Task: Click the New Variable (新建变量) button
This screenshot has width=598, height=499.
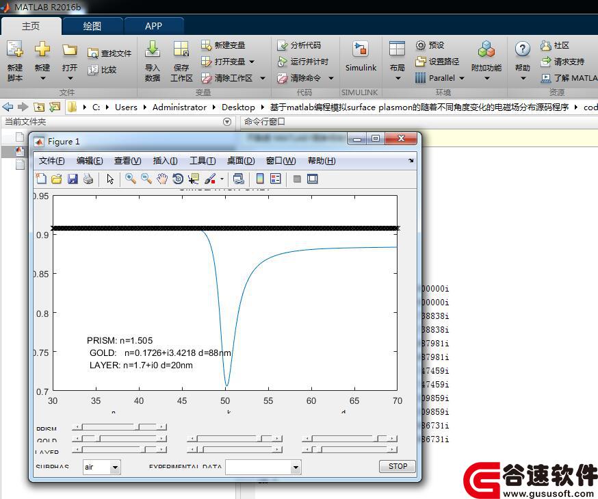Action: pos(223,45)
